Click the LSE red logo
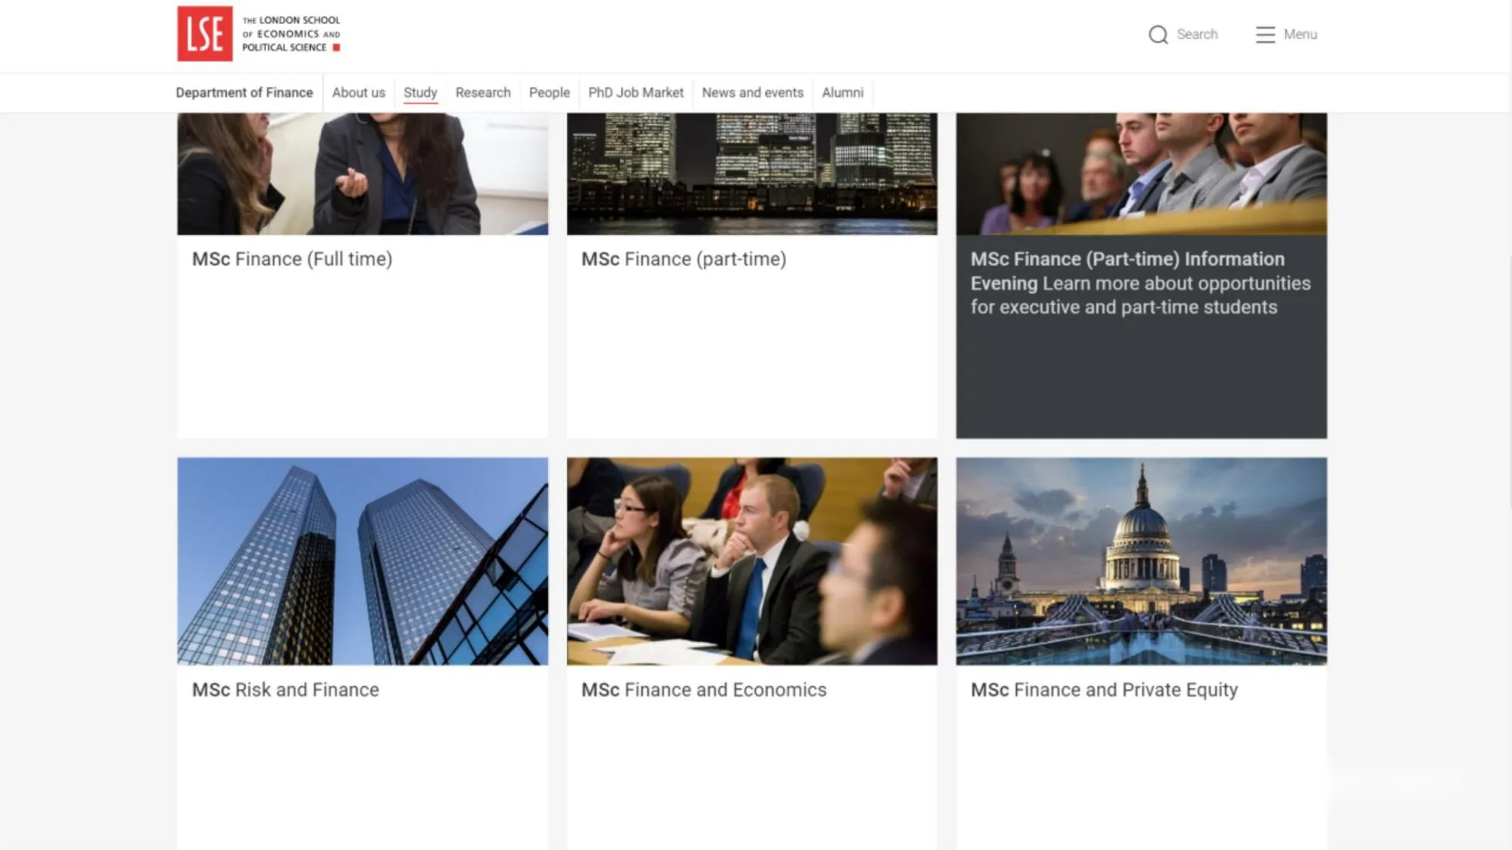Viewport: 1512px width, 850px height. click(205, 34)
